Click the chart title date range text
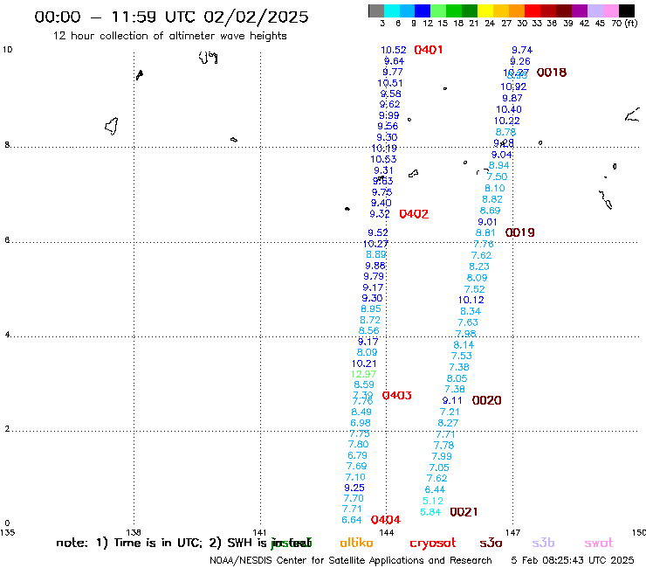 click(x=171, y=17)
